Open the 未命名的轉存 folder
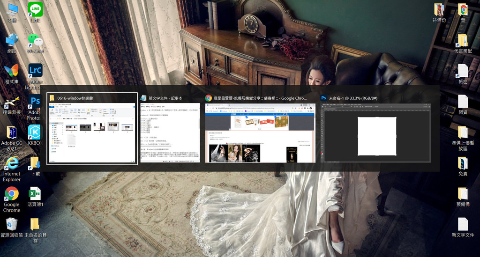Image resolution: width=480 pixels, height=257 pixels. click(35, 230)
